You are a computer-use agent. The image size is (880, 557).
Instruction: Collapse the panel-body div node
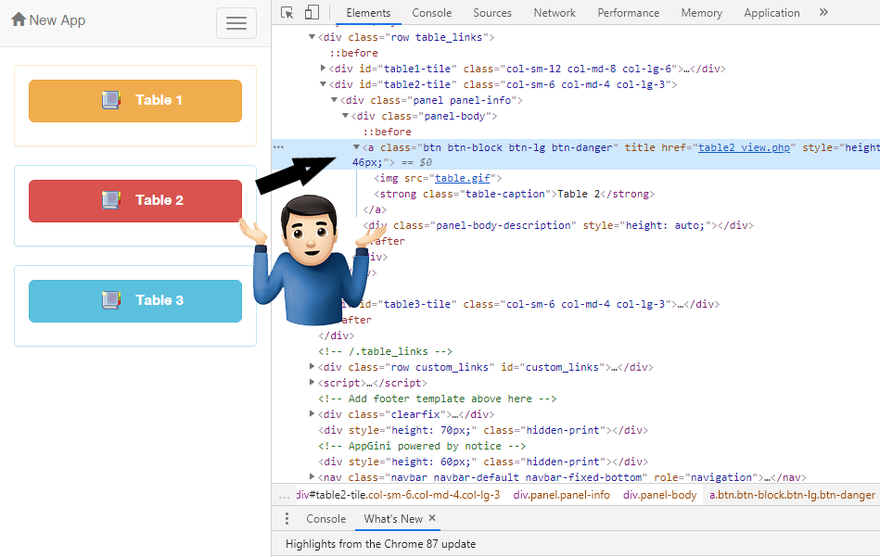click(x=345, y=116)
